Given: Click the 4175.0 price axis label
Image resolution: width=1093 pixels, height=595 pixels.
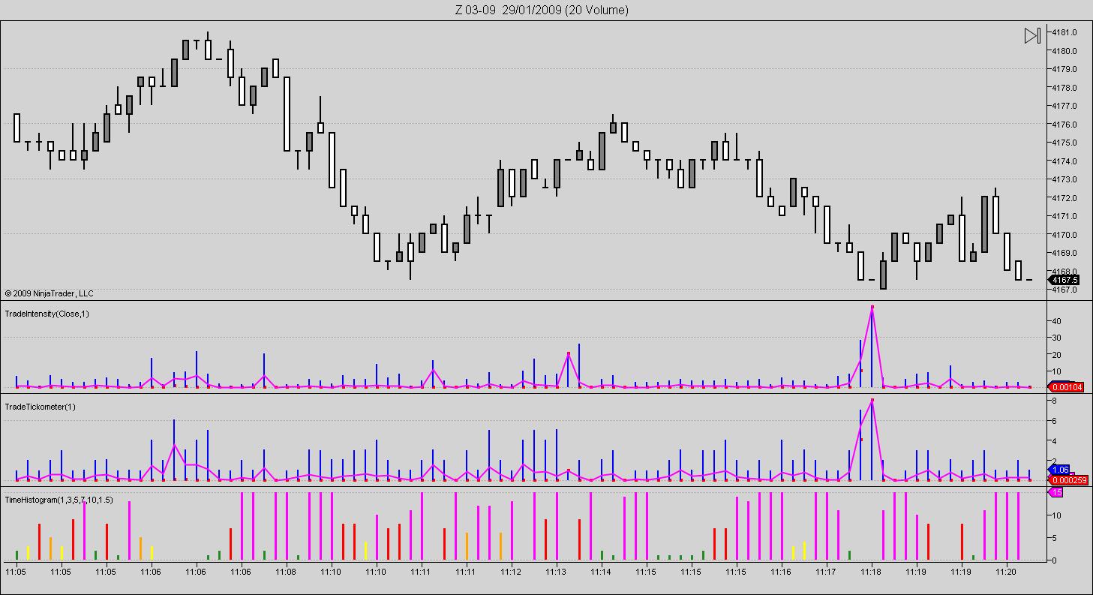Looking at the screenshot, I should point(1064,143).
